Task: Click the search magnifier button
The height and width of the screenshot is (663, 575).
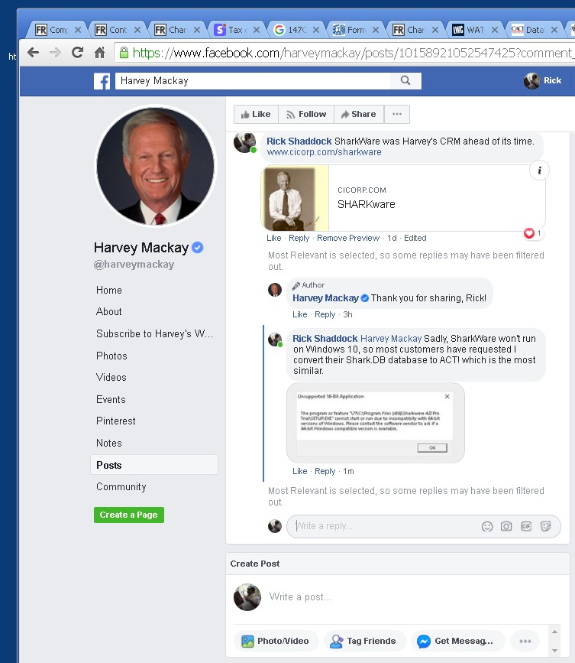Action: coord(405,80)
